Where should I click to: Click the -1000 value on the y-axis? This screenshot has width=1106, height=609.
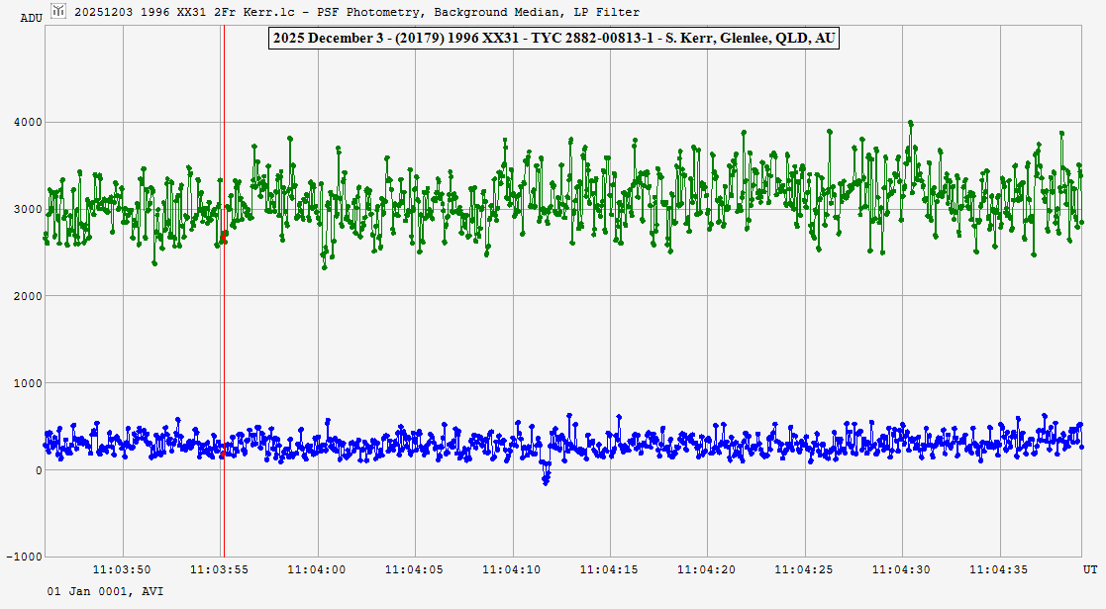click(23, 557)
